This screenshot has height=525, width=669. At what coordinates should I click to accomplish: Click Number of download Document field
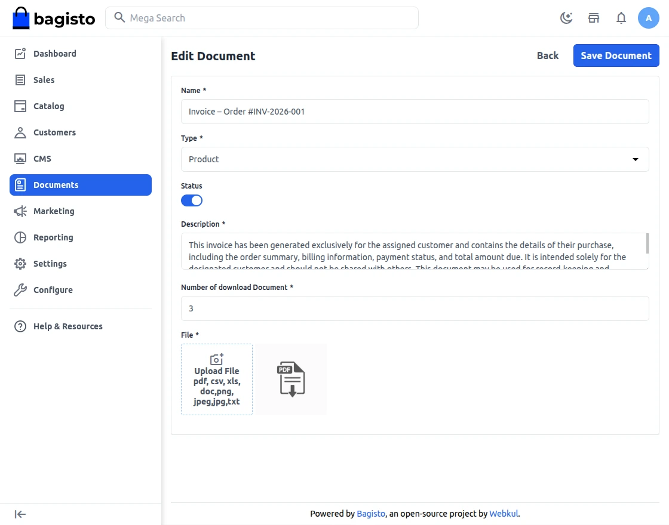[x=415, y=308]
